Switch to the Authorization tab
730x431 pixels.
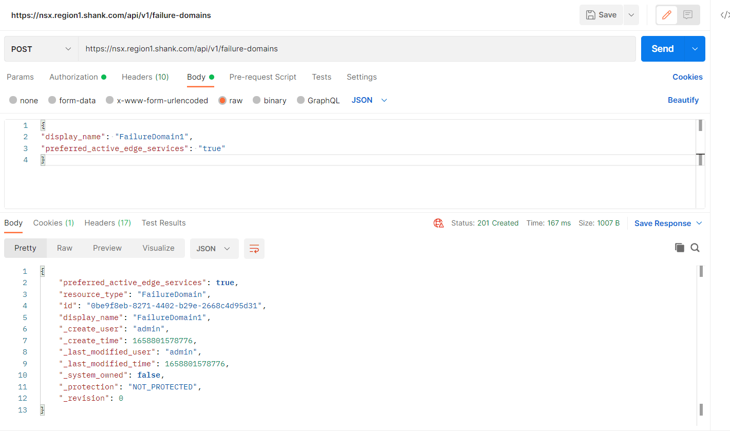click(x=73, y=77)
